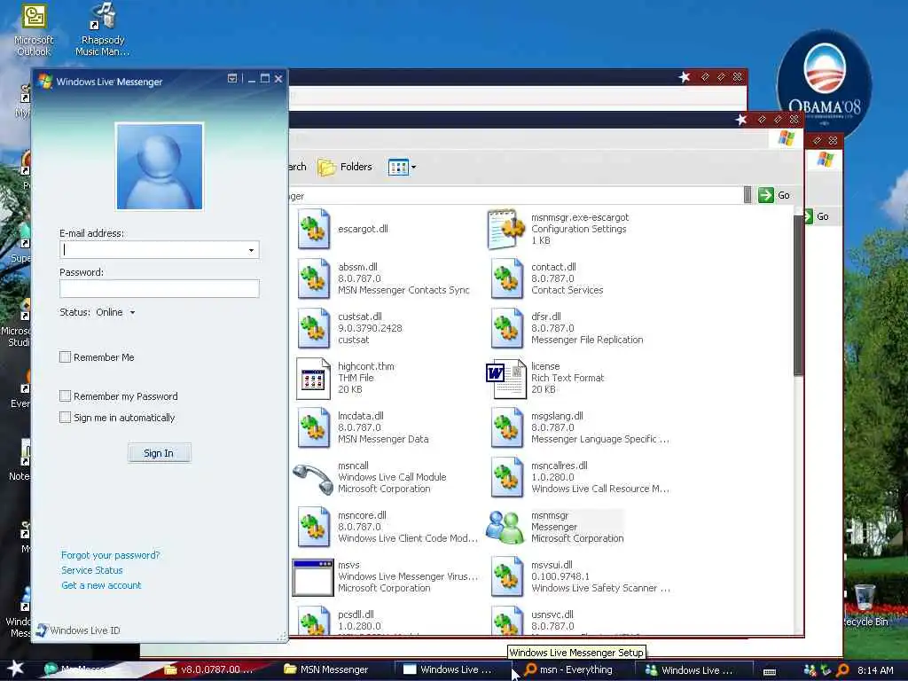Image resolution: width=908 pixels, height=681 pixels.
Task: Select msgslang.dll file icon
Action: click(506, 427)
